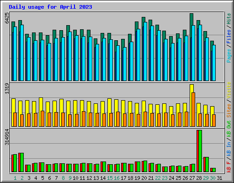Click day label 9 on the x-axis
The width and height of the screenshot is (234, 183).
[x=70, y=178]
